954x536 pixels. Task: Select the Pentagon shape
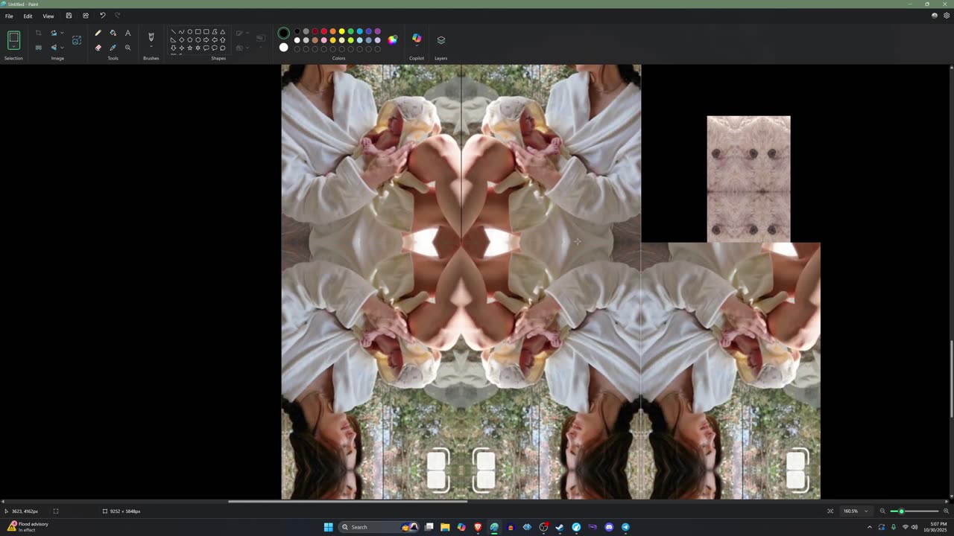189,40
